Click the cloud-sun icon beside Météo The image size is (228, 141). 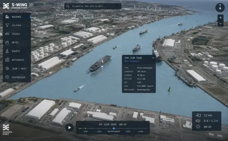(x=7, y=42)
